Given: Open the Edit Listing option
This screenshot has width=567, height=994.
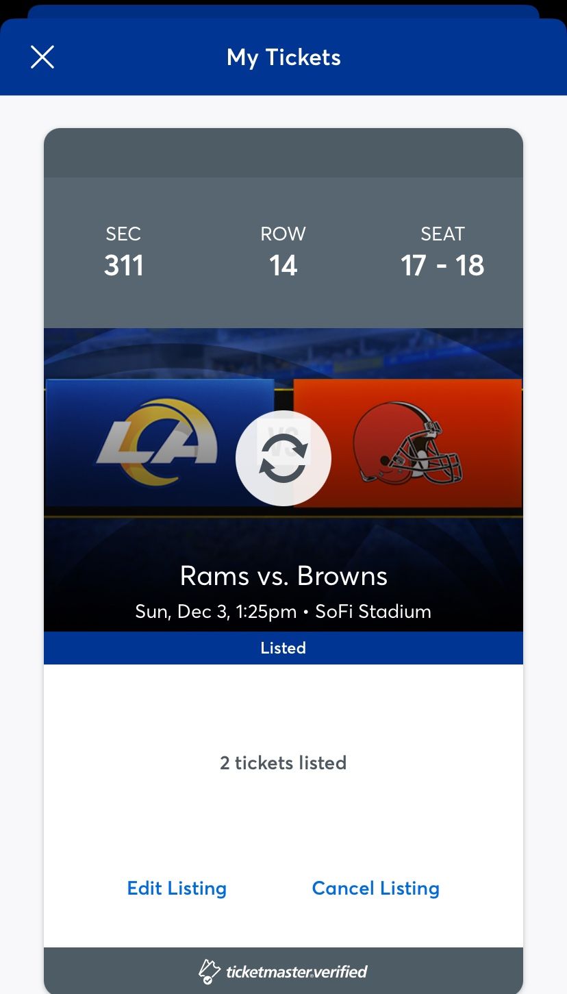Looking at the screenshot, I should tap(176, 888).
